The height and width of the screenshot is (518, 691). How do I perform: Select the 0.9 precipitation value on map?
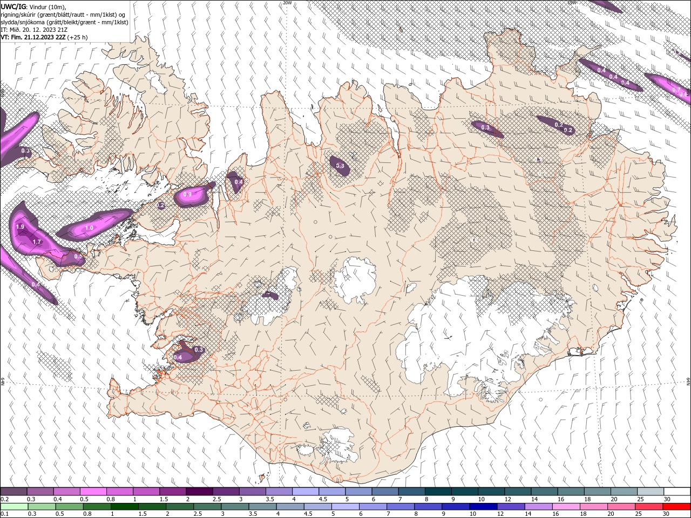pos(187,194)
